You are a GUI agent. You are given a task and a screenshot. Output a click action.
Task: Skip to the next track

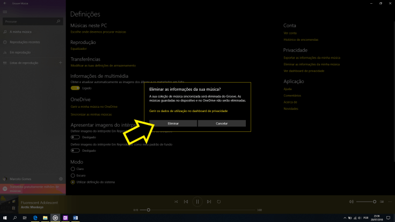pos(208,202)
